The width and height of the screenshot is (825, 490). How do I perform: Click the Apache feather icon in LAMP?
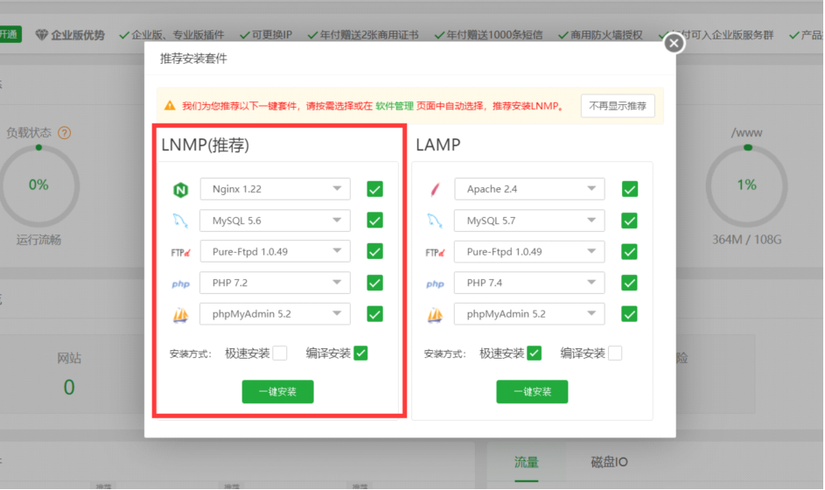click(435, 190)
